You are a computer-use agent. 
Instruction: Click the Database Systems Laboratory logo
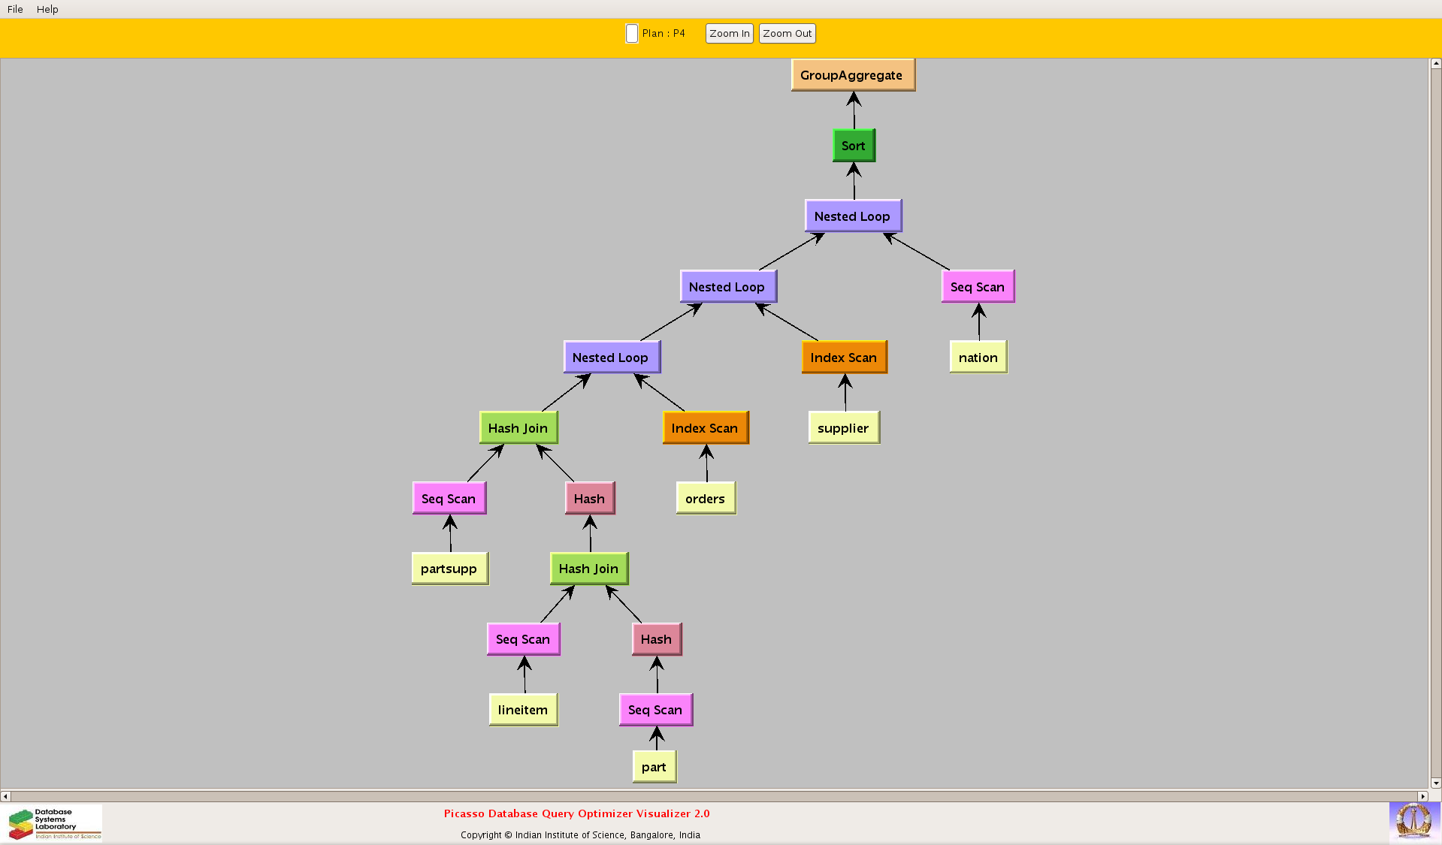tap(54, 823)
